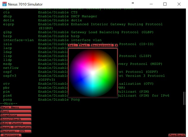
Task: Open the Scrollback settings
Action: 16,119
